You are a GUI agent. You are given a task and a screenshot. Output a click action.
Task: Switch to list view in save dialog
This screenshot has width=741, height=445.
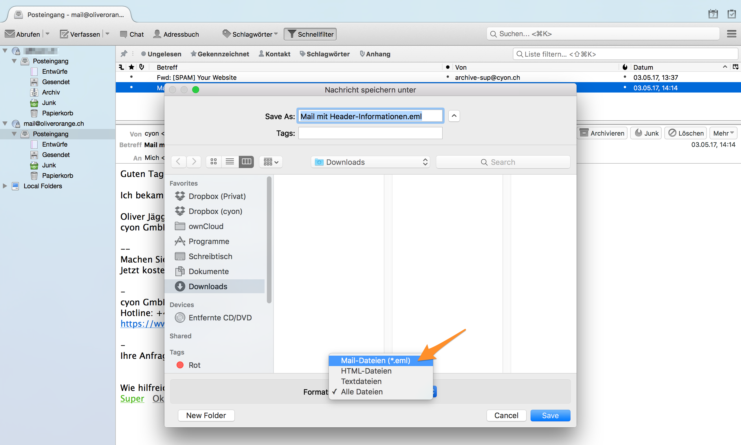point(230,162)
